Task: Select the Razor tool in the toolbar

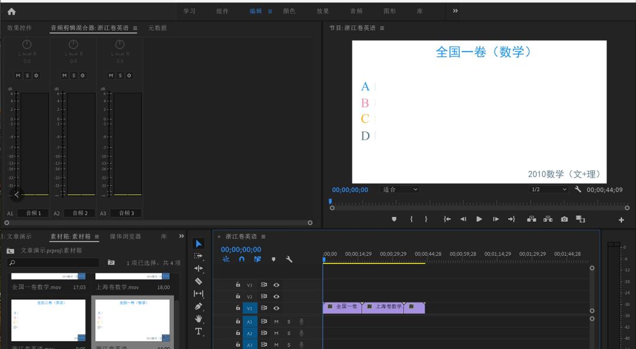Action: click(198, 281)
